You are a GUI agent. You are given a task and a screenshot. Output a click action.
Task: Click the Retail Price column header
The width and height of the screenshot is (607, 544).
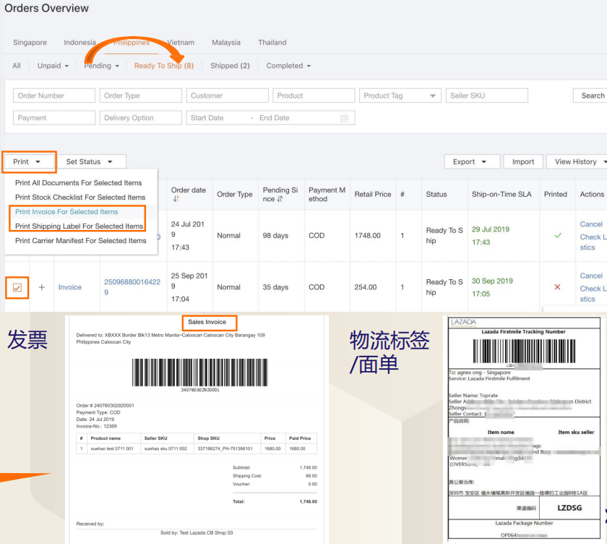[373, 195]
